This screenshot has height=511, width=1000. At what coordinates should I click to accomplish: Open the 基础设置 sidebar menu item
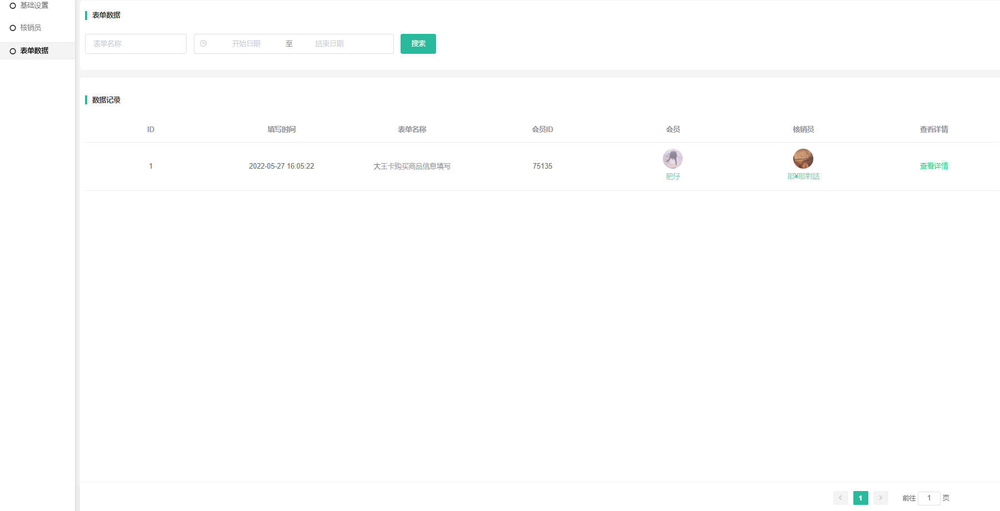click(34, 6)
